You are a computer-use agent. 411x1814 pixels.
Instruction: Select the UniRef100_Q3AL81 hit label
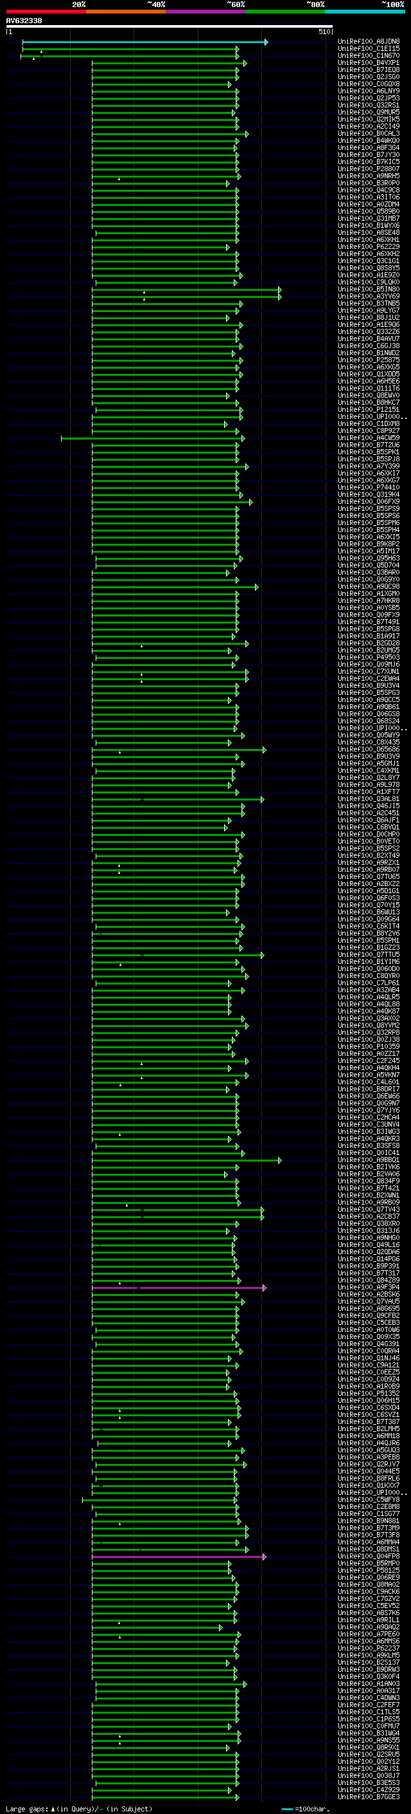(x=369, y=799)
